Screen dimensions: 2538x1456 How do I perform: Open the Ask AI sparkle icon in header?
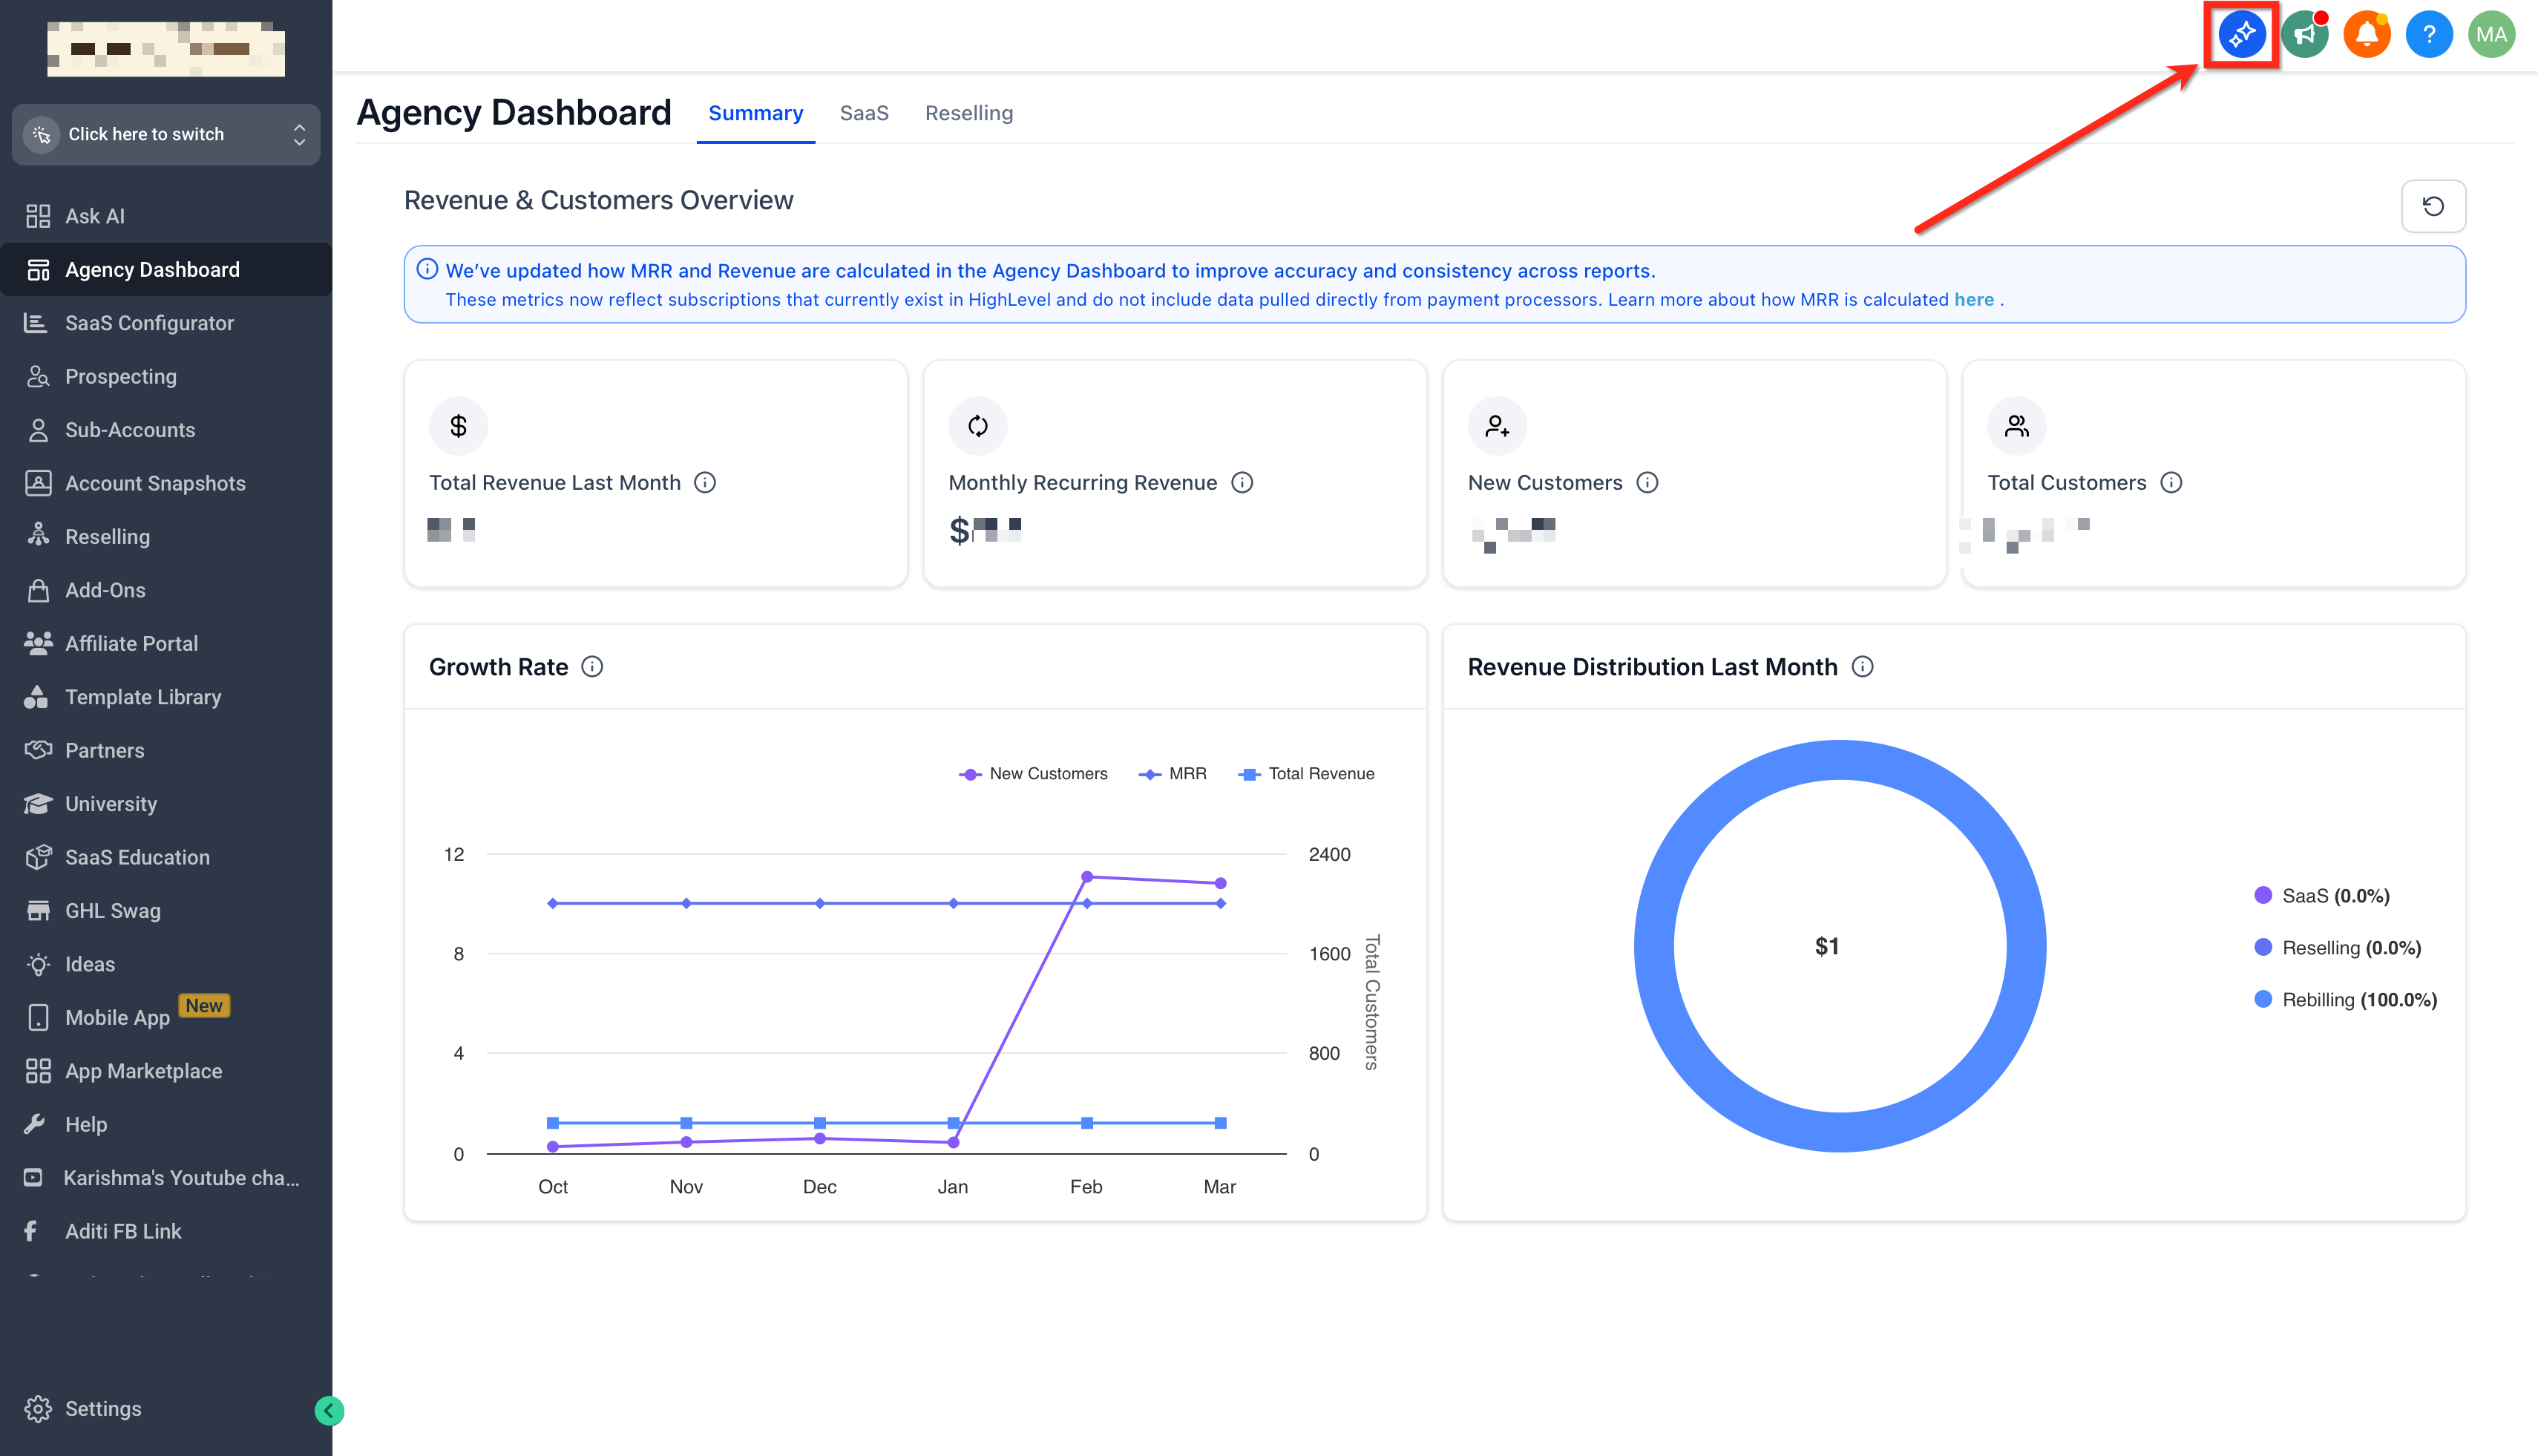(2241, 35)
